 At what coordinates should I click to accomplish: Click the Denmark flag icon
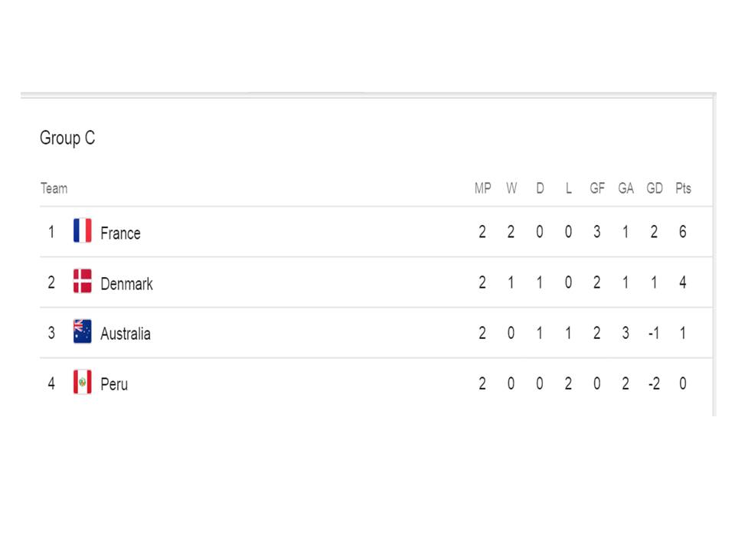pyautogui.click(x=82, y=282)
